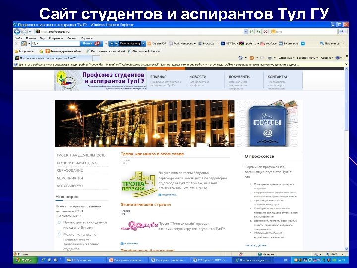Click the add-to-favorites bar star icon
This screenshot has height=268, width=357.
(x=41, y=51)
